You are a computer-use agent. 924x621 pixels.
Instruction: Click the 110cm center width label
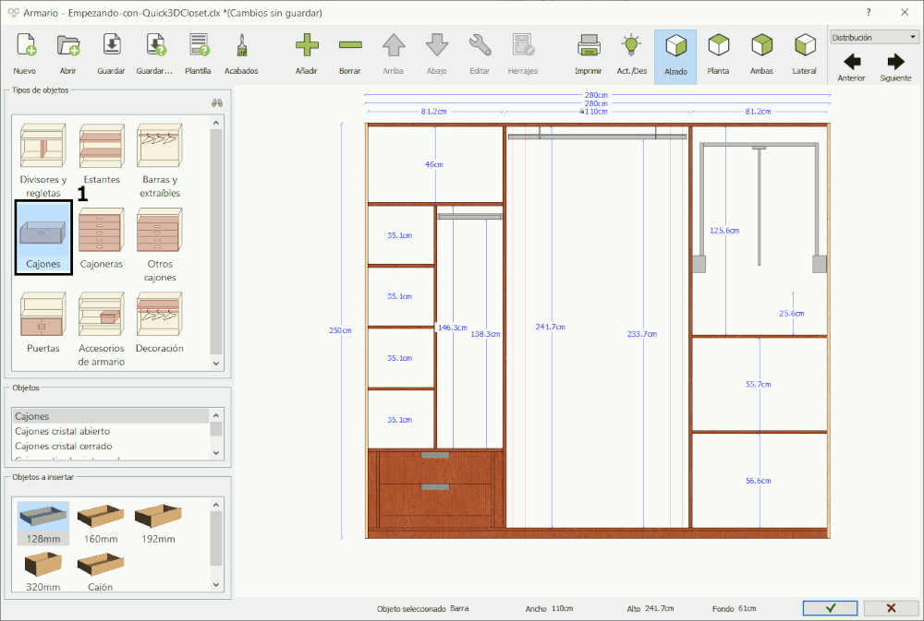coord(596,112)
